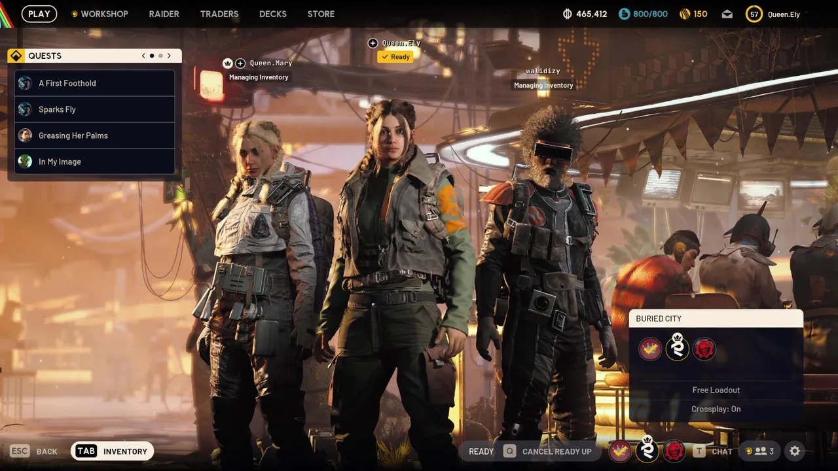This screenshot has height=471, width=838.
Task: Select the second quests page dot
Action: [x=160, y=56]
